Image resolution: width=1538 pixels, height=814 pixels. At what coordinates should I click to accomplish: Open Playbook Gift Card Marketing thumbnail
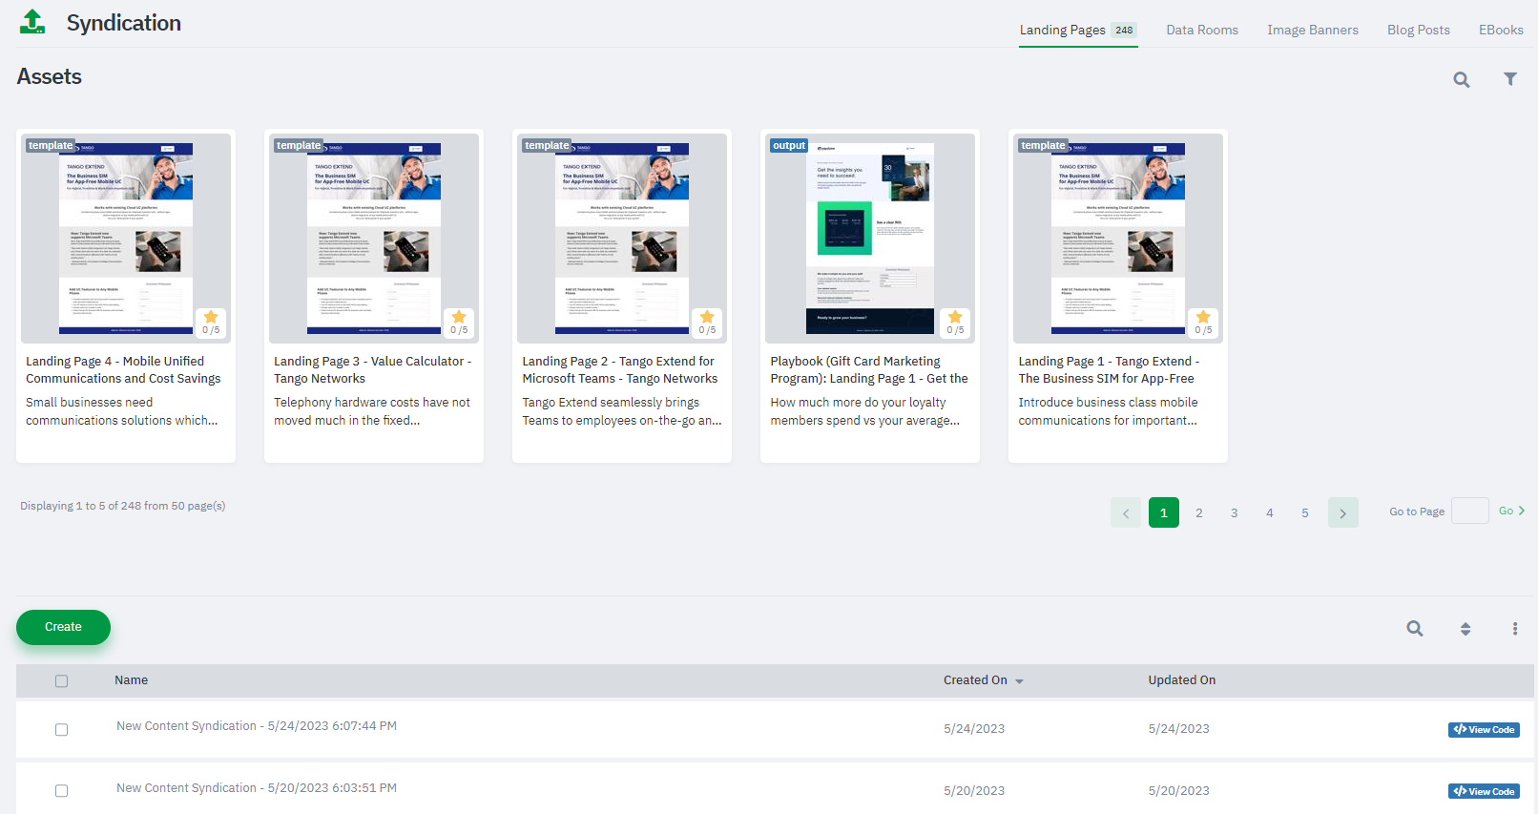870,239
